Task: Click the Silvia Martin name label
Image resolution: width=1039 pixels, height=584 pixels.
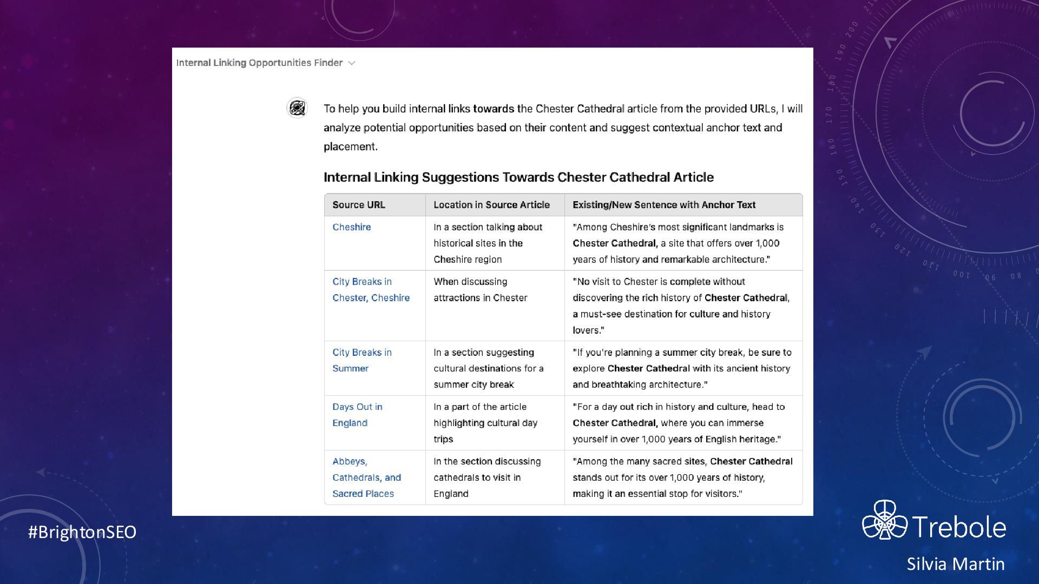Action: coord(955,564)
